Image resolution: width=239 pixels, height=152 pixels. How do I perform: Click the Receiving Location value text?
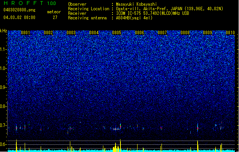coord(169,9)
